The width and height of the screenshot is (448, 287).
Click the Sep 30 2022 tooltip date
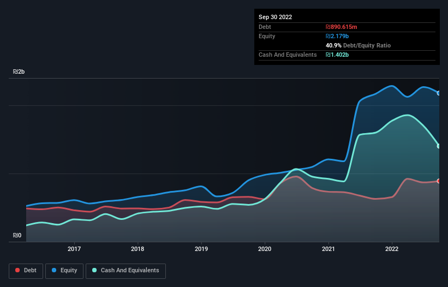coord(275,17)
